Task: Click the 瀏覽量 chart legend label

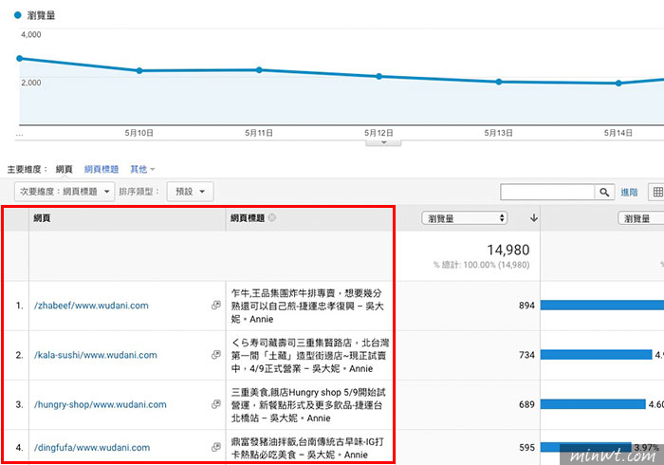Action: (x=41, y=16)
